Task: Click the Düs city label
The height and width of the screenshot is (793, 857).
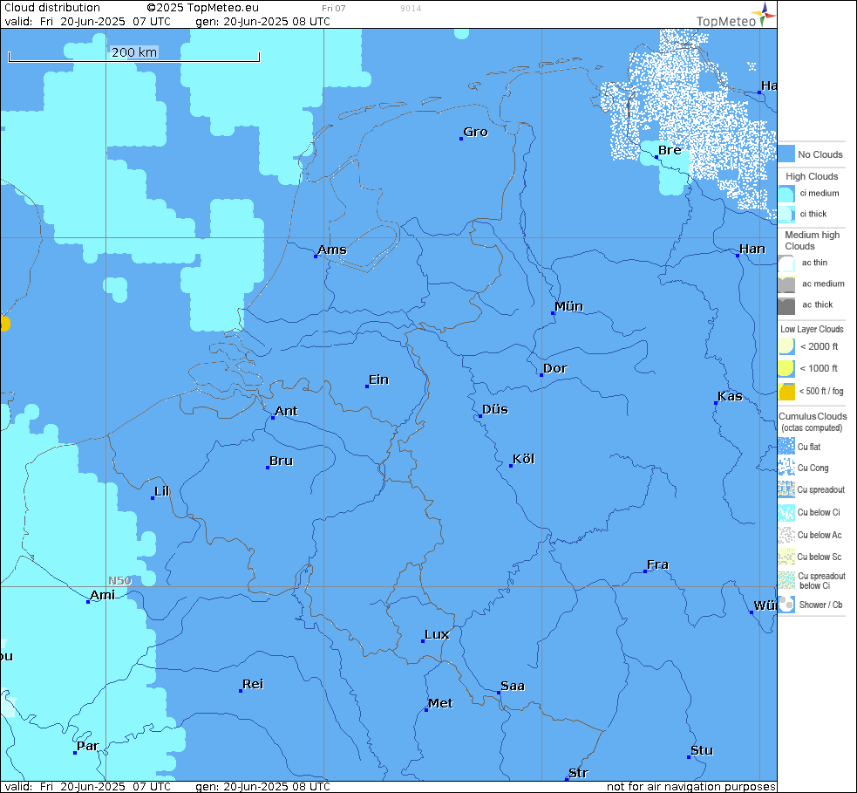Action: [494, 409]
